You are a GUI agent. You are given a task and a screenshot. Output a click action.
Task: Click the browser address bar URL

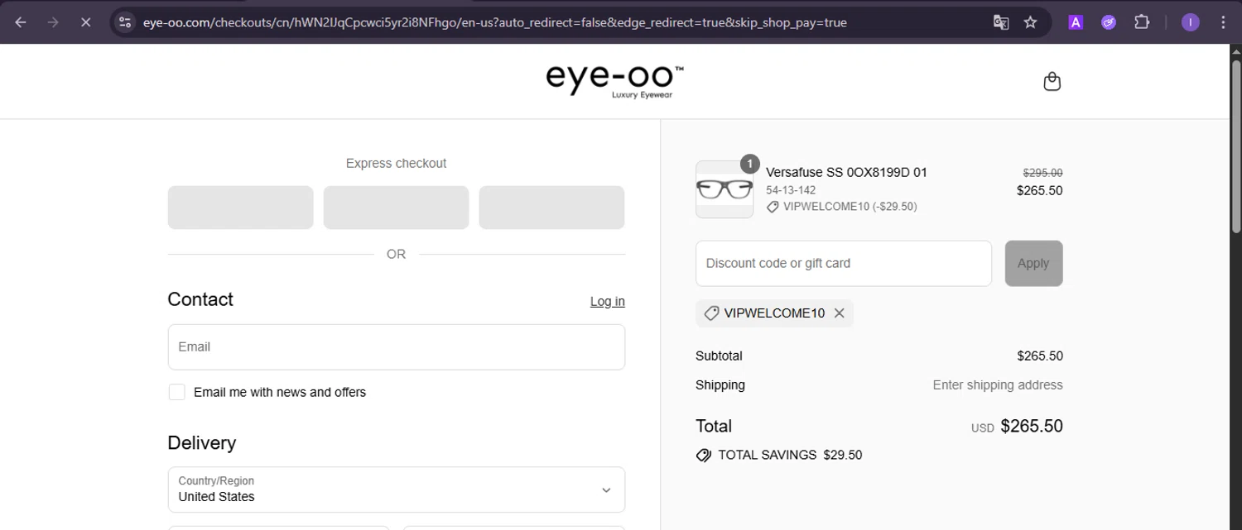point(494,22)
